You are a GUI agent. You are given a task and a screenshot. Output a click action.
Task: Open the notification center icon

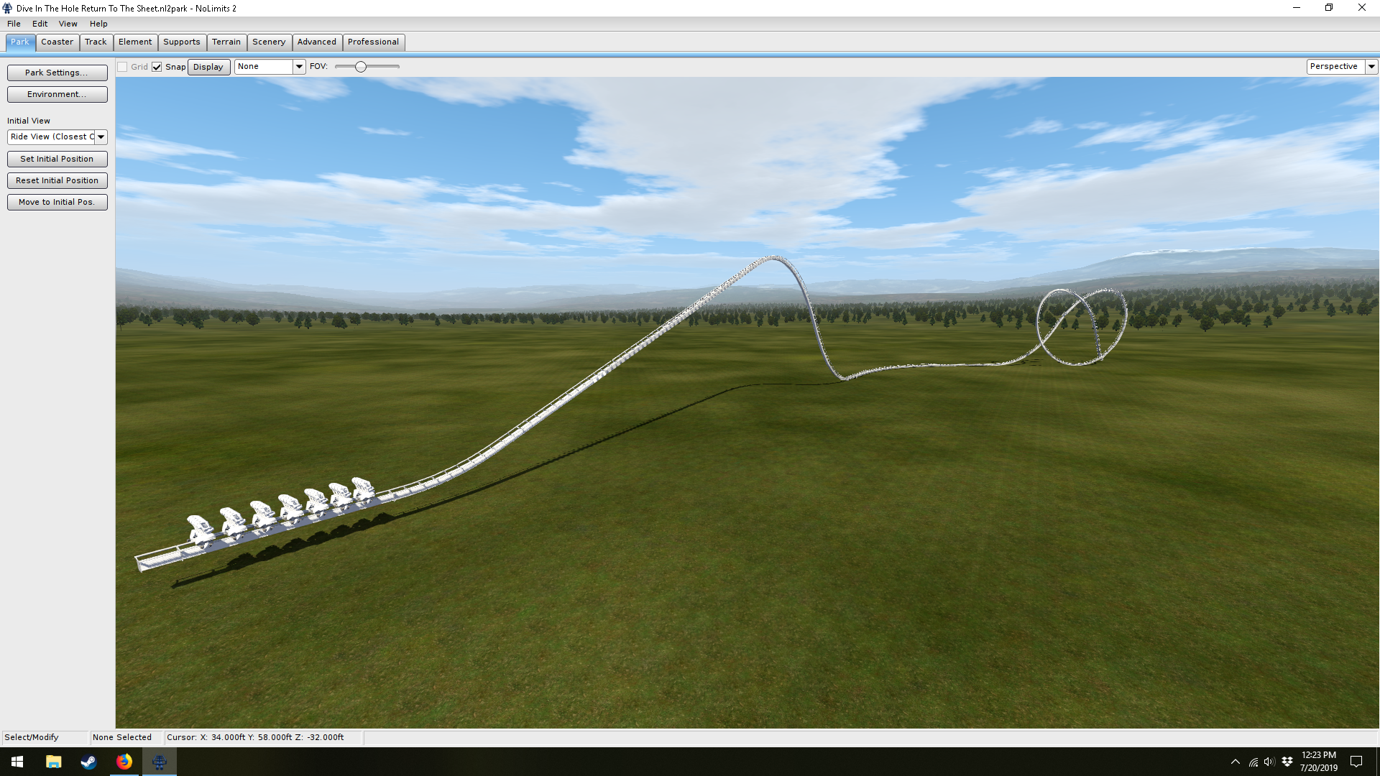pyautogui.click(x=1356, y=762)
